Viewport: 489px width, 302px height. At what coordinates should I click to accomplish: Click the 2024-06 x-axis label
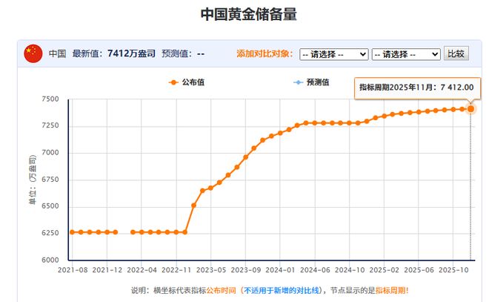pyautogui.click(x=315, y=270)
